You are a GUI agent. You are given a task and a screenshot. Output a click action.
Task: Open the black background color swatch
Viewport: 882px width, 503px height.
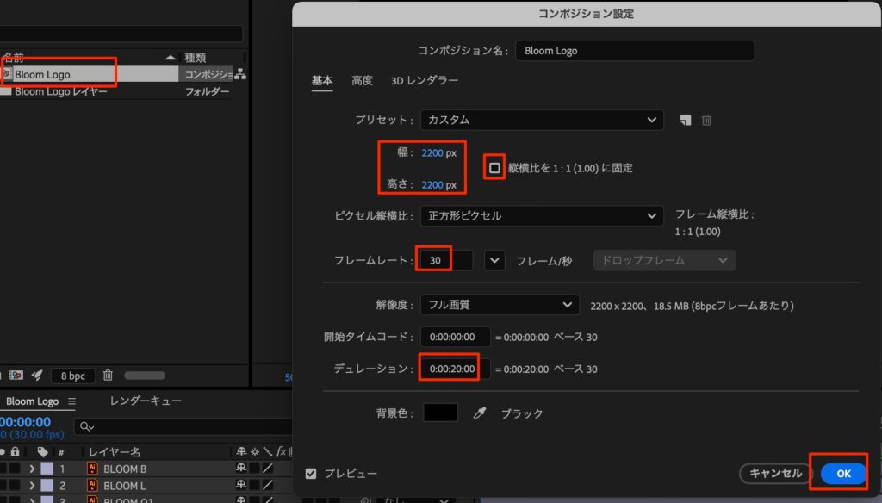(440, 413)
